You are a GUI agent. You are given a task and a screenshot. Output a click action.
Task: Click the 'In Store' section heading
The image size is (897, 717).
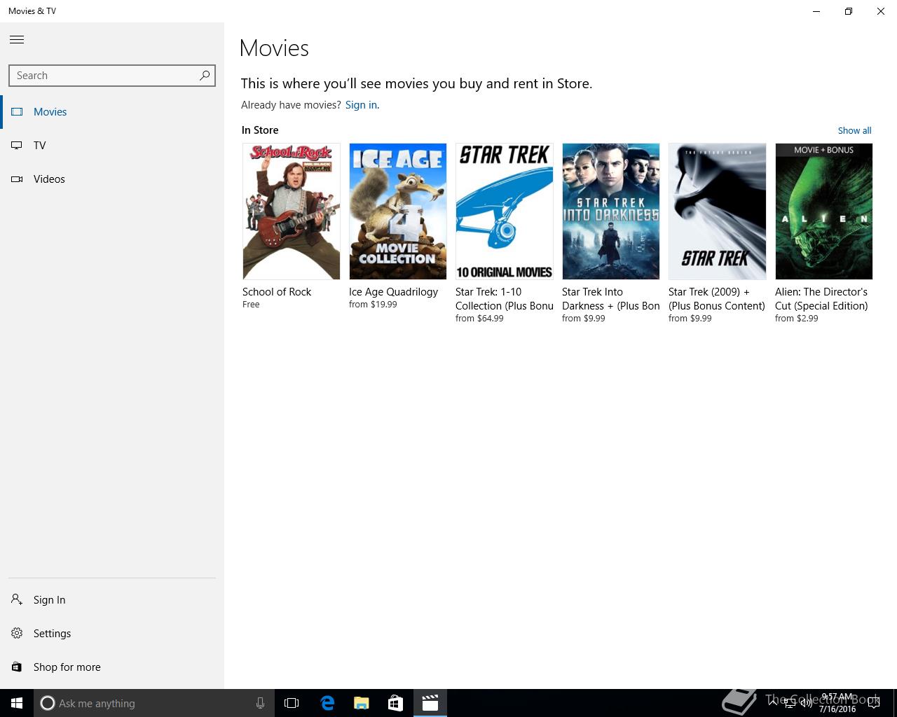coord(260,130)
